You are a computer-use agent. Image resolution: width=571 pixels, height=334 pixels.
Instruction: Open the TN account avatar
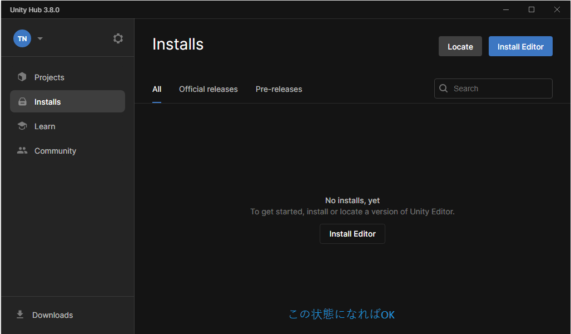(22, 38)
